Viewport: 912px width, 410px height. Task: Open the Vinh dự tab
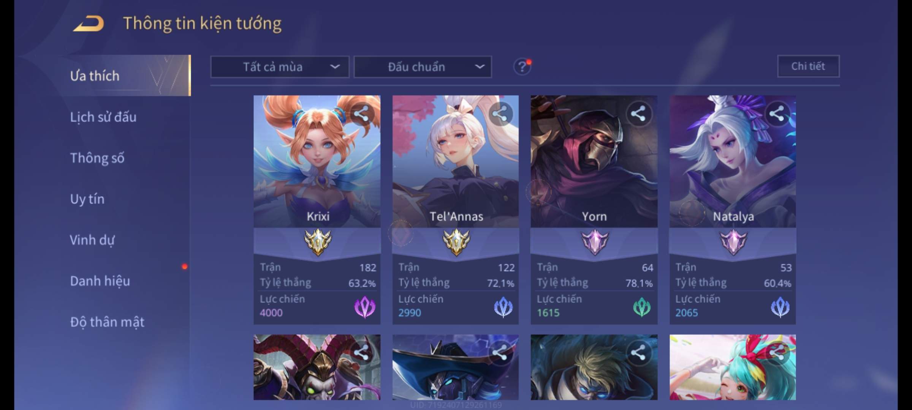(92, 240)
